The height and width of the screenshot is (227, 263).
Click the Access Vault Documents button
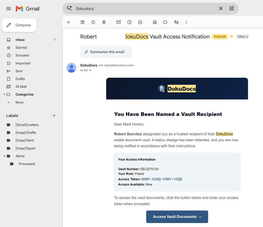point(177,217)
